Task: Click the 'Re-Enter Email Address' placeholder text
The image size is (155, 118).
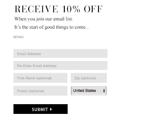Action: [x=37, y=66]
